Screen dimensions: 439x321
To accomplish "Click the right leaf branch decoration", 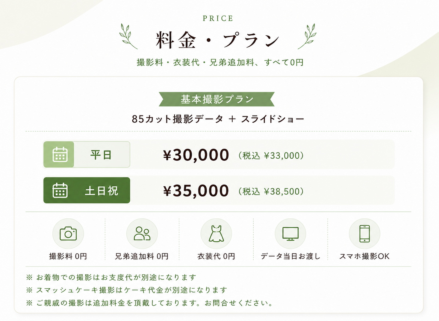I will pyautogui.click(x=307, y=36).
